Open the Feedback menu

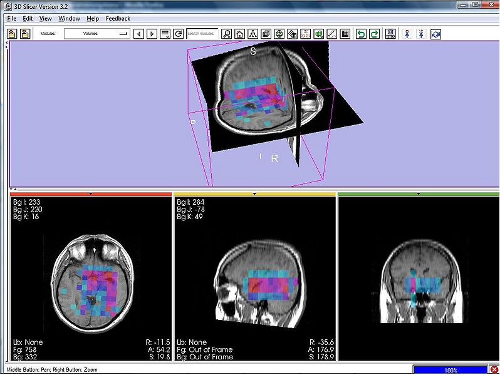tap(118, 19)
